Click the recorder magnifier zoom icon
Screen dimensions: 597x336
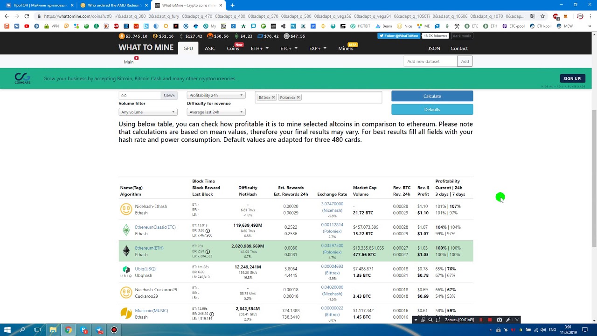[x=430, y=320]
